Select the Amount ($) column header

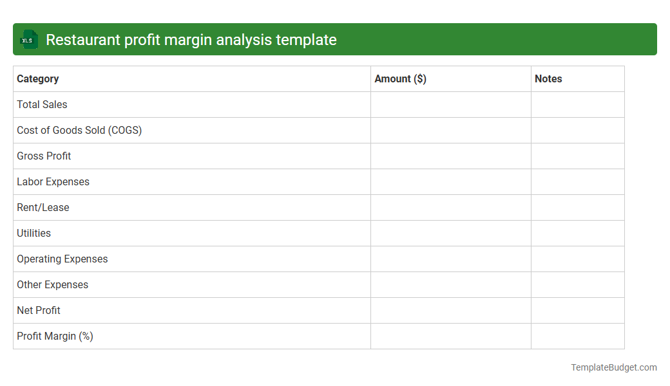(400, 78)
